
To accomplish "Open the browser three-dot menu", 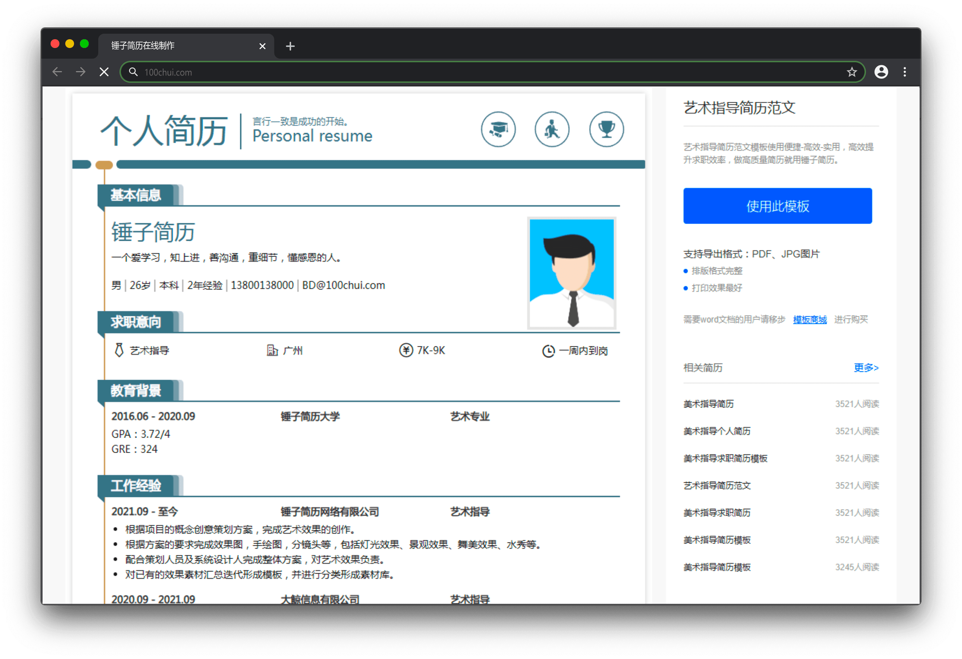I will click(x=904, y=72).
